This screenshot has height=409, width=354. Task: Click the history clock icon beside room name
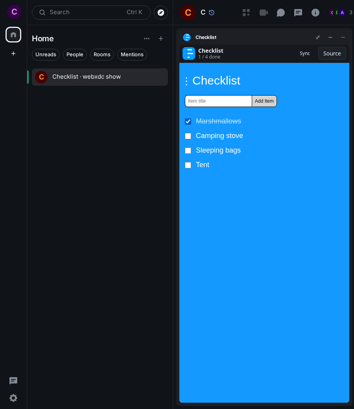click(x=212, y=13)
